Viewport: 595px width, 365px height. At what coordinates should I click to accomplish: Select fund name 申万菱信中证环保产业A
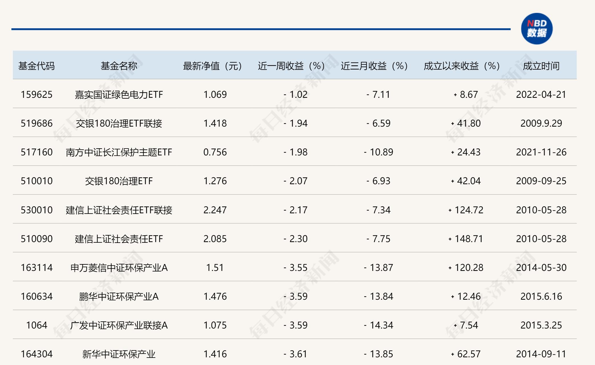tap(119, 267)
